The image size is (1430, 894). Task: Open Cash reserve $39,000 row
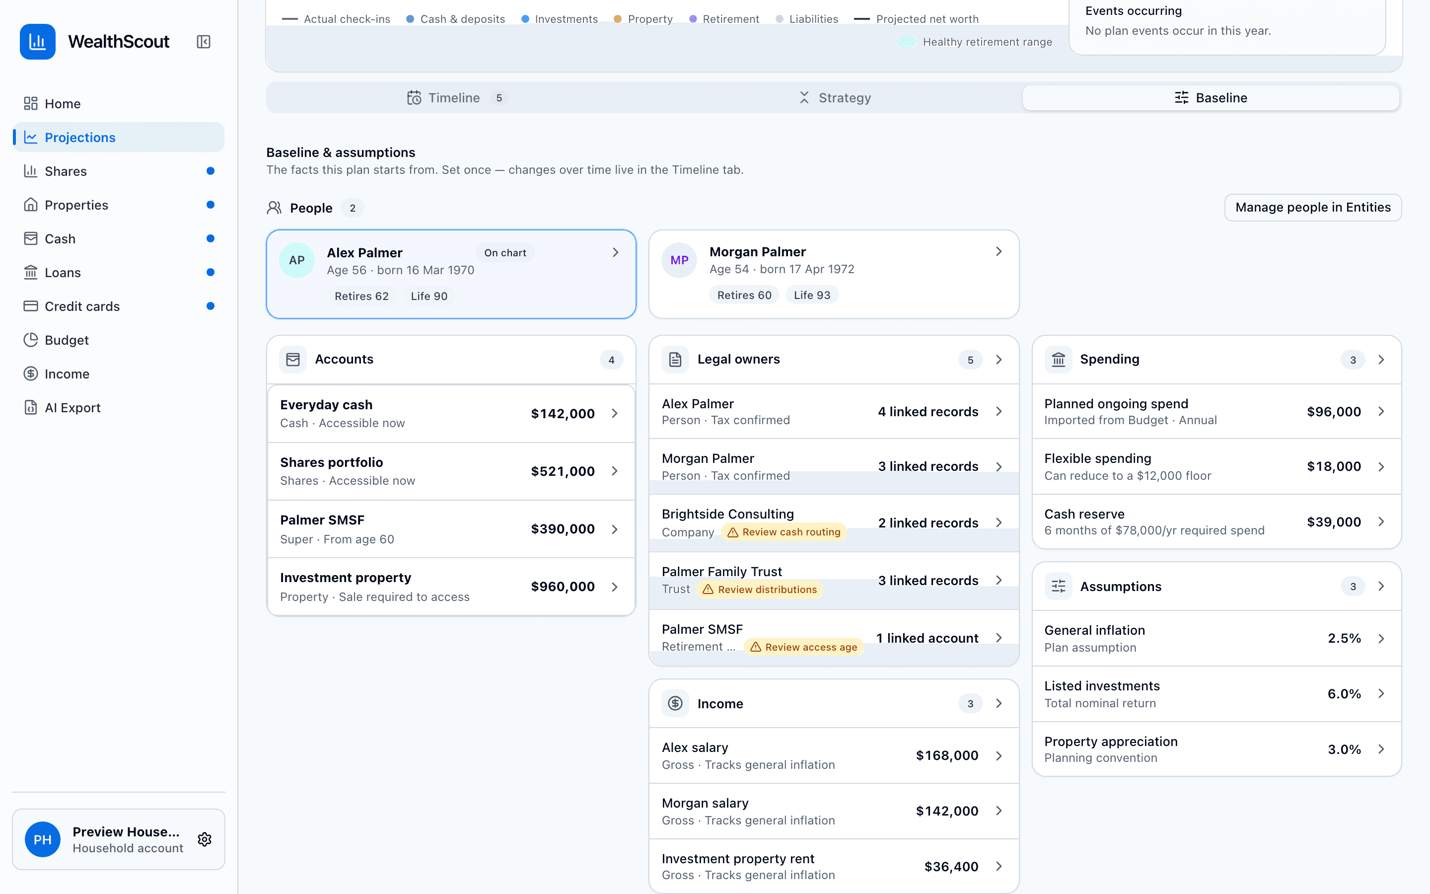[x=1216, y=522]
